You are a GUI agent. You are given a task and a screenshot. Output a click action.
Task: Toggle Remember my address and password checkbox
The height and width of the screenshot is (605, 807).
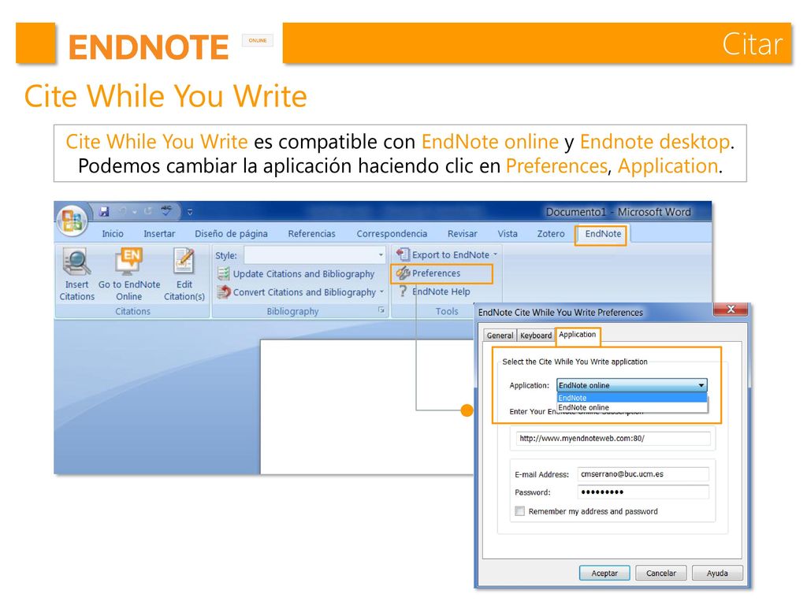520,511
